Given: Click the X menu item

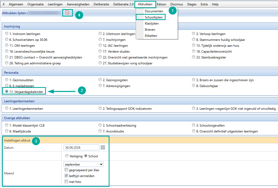Looking at the screenshot, I should point(3,4).
